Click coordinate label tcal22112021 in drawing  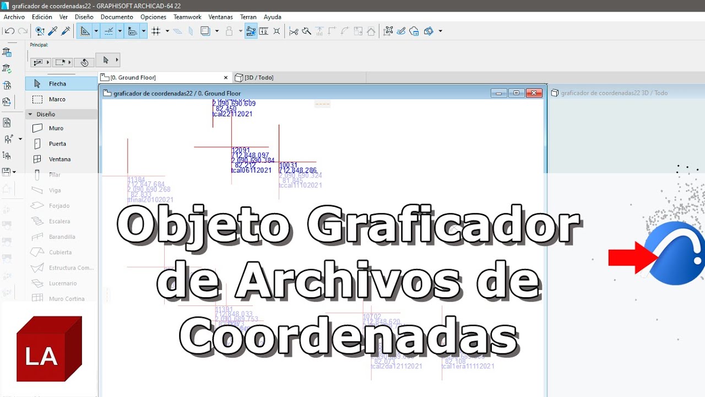click(232, 114)
